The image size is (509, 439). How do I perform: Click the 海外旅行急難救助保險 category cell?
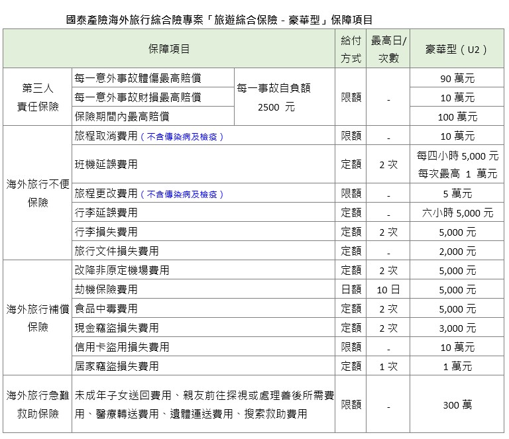[x=37, y=405]
